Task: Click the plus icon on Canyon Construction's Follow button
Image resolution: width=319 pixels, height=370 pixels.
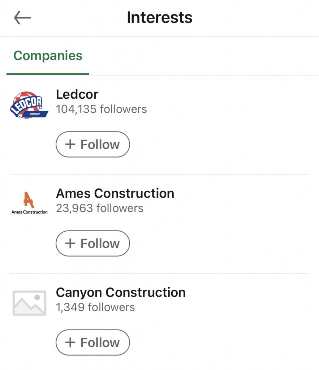Action: click(x=70, y=343)
